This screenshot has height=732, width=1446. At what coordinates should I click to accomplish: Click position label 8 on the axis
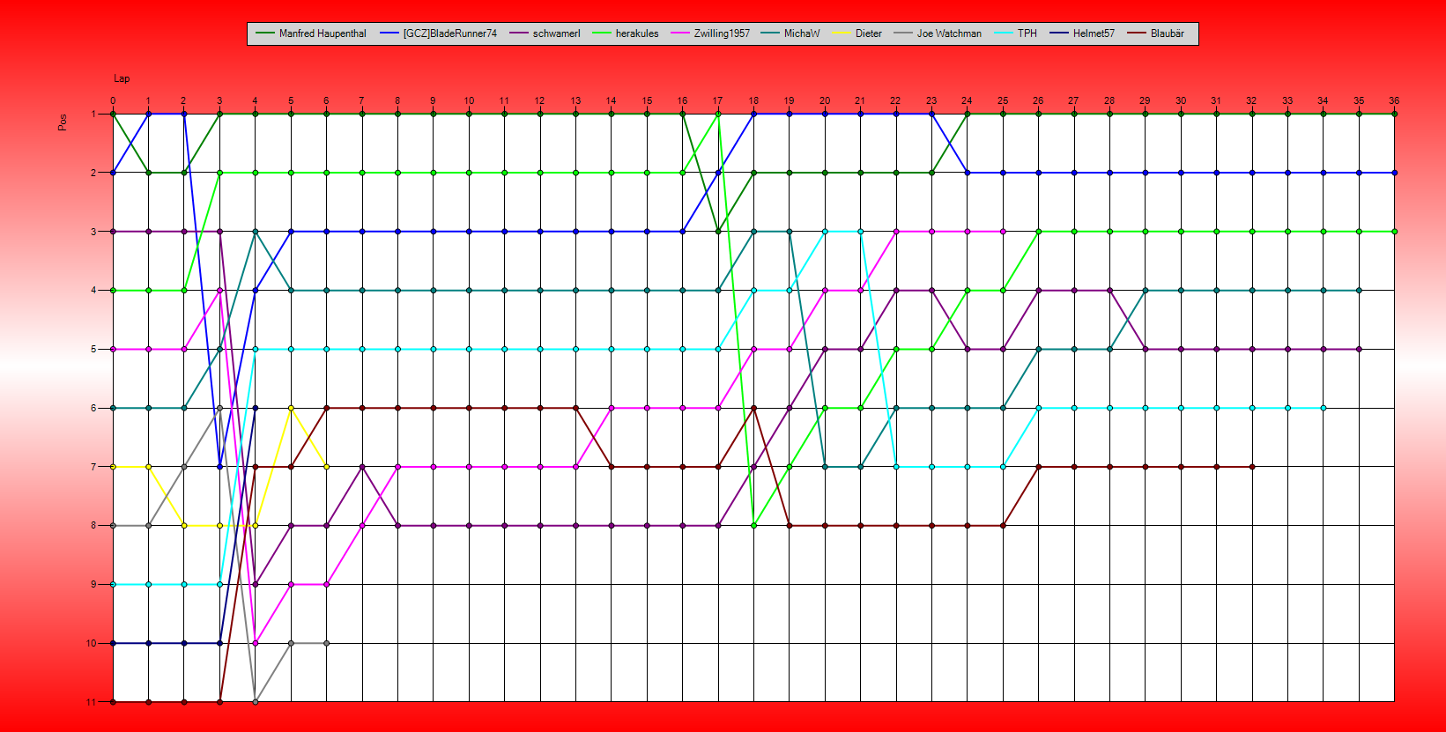point(93,526)
